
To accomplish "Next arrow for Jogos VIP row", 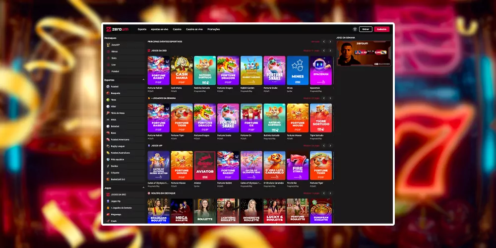I will point(330,146).
